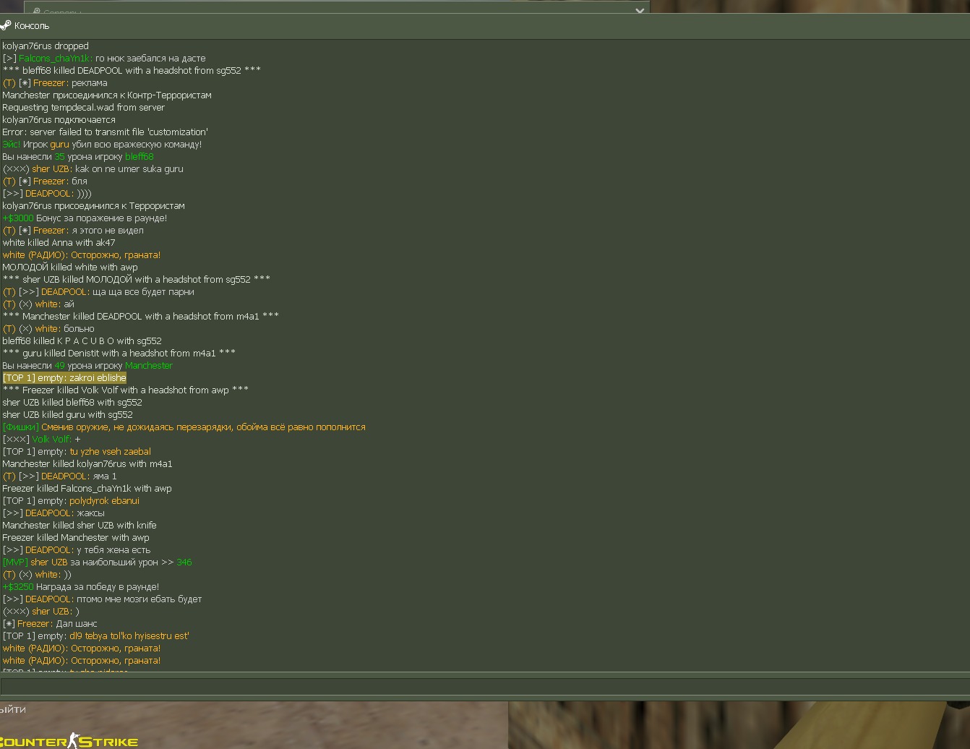Click 'Freezer: реклама' chat message
This screenshot has width=970, height=749.
(55, 83)
